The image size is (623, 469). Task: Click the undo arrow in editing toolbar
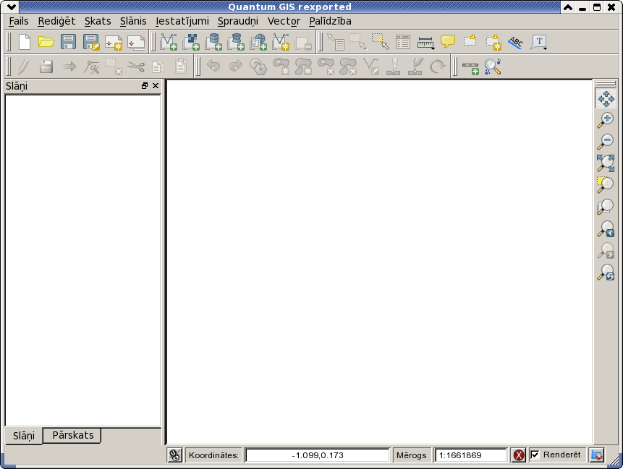coord(213,66)
